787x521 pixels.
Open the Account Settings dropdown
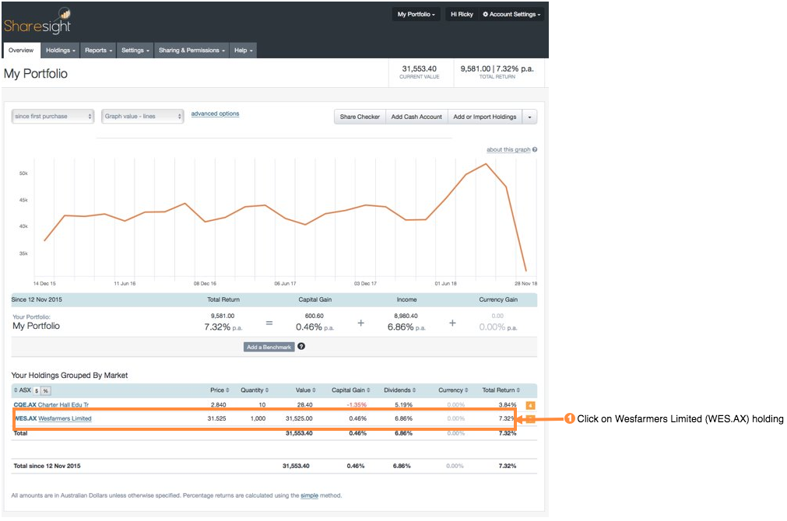[511, 15]
